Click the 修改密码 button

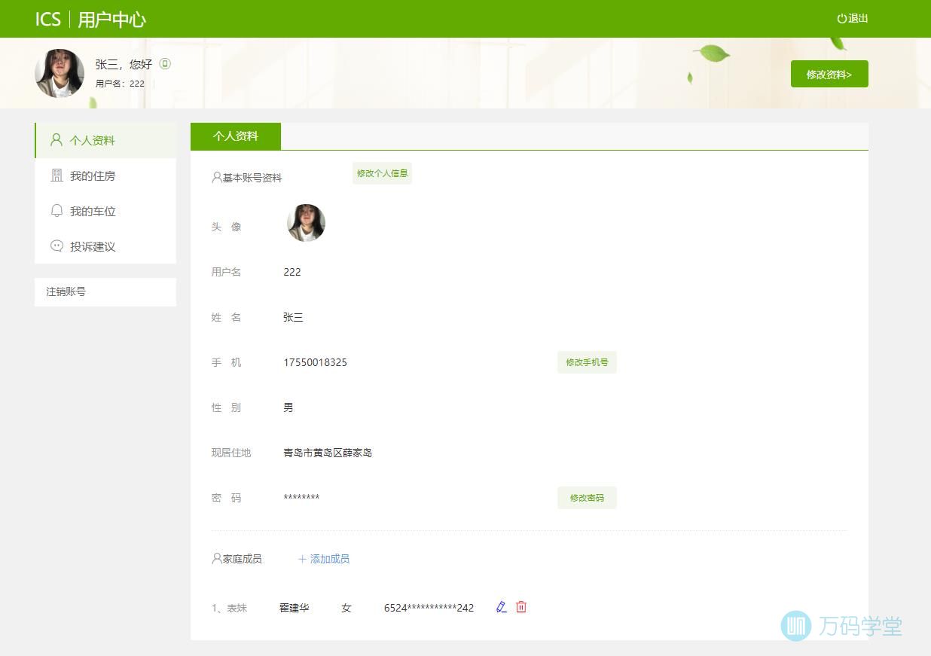coord(587,498)
